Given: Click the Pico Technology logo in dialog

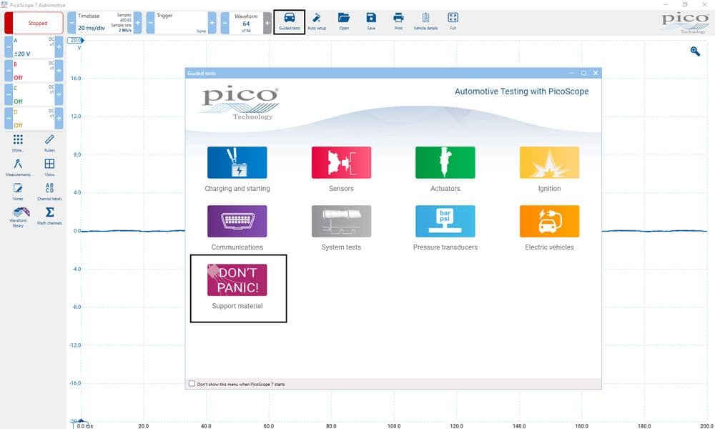Looking at the screenshot, I should click(240, 103).
